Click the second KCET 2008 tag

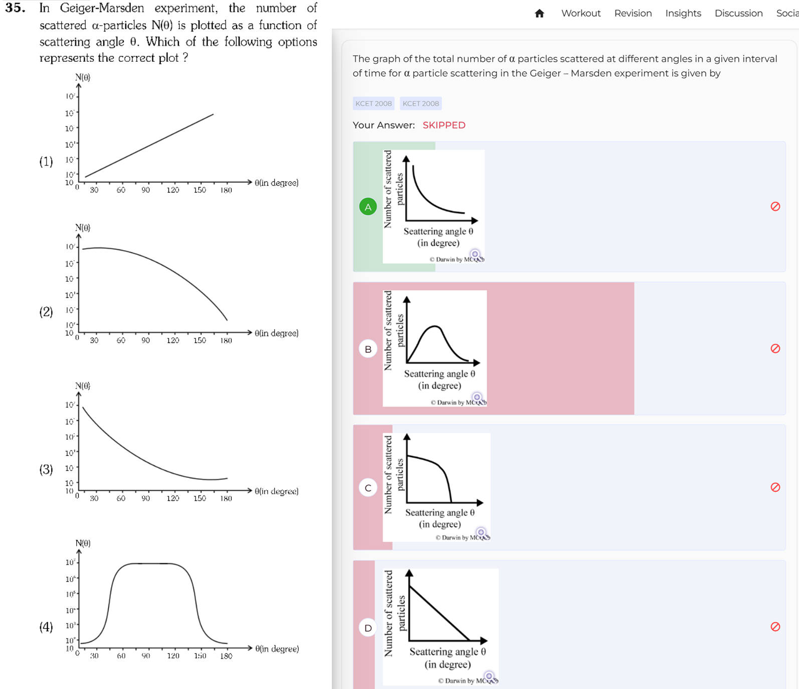click(x=421, y=103)
